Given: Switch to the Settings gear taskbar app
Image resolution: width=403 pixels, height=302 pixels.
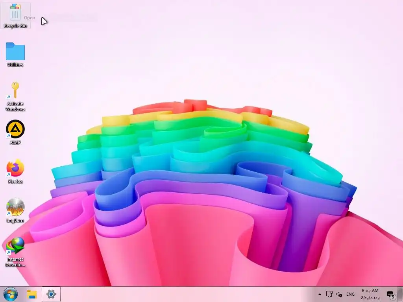Looking at the screenshot, I should tap(51, 294).
